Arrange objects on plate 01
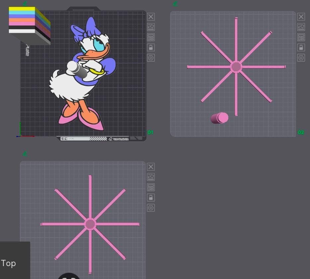Viewport: 310px width, 279px height. pos(151,37)
